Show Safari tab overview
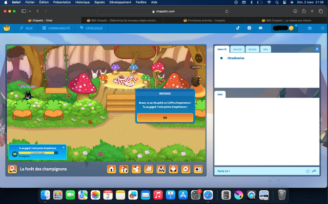This screenshot has height=204, width=328. click(320, 11)
